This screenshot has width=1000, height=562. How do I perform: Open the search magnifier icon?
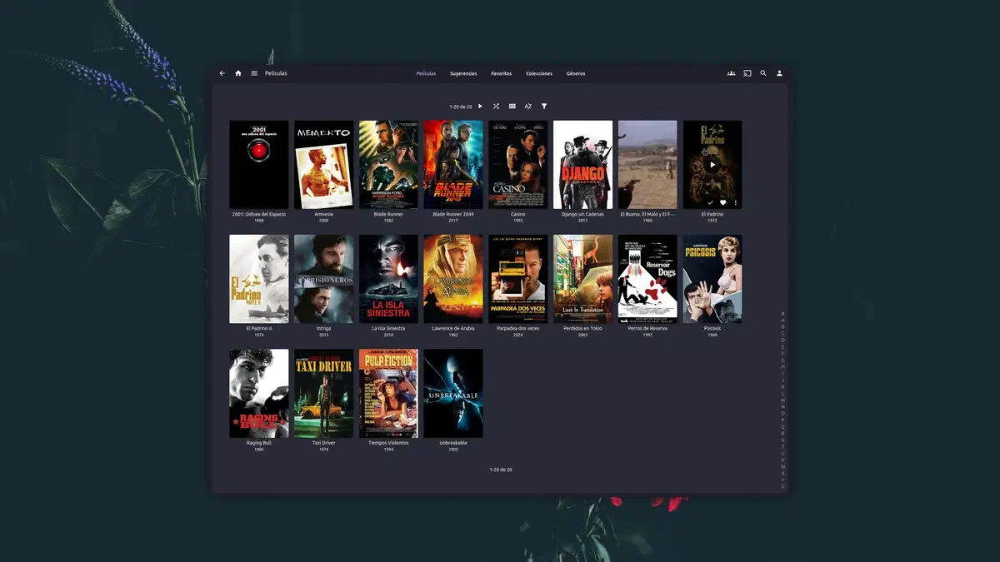(763, 73)
